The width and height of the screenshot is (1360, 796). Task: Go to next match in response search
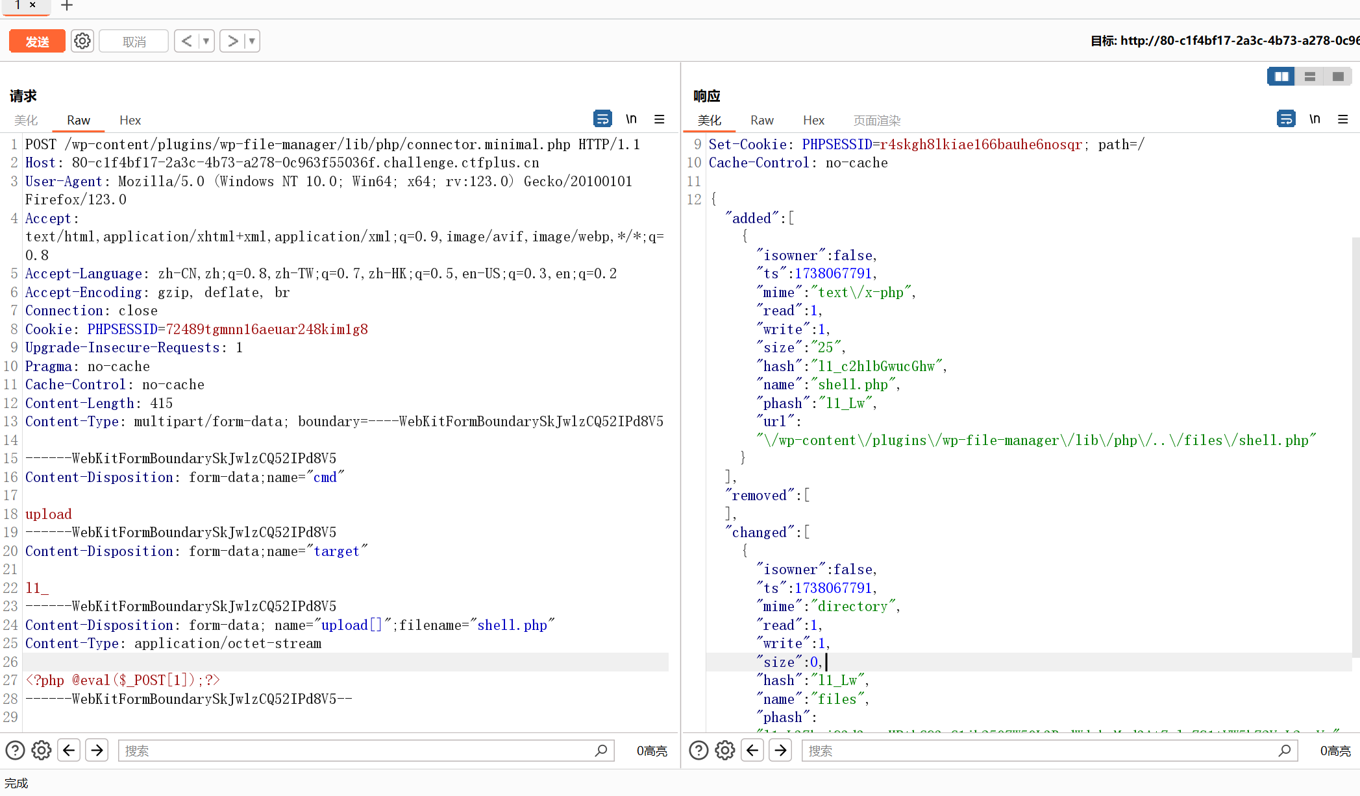(x=780, y=751)
